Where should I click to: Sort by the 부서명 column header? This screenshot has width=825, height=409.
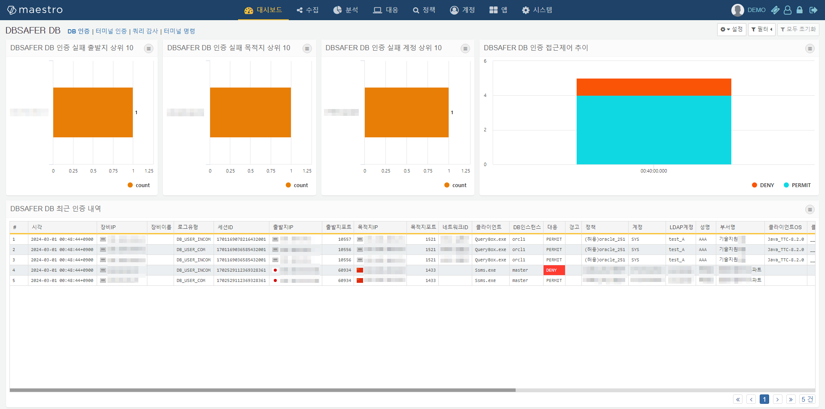pos(740,227)
